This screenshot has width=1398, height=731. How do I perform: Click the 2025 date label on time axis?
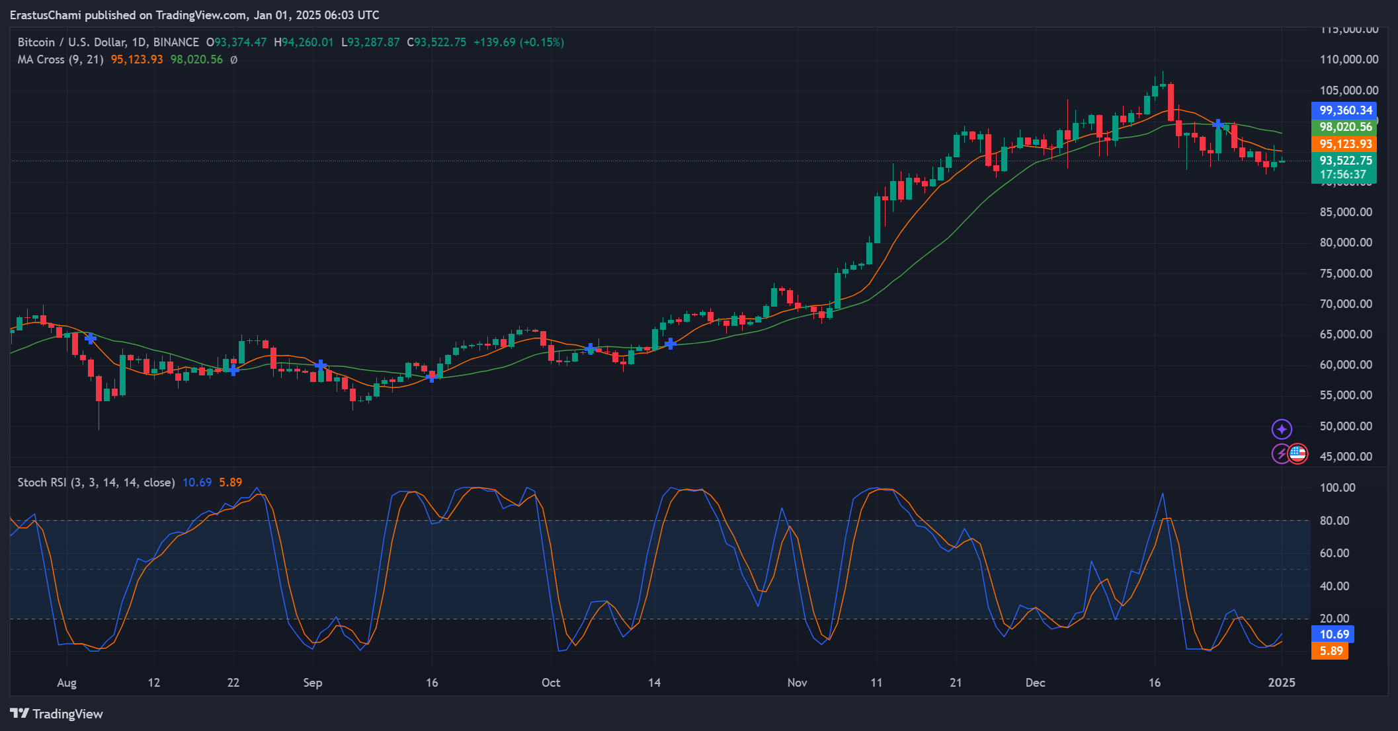pos(1282,683)
